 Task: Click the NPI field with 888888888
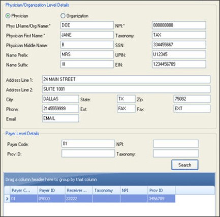click(x=179, y=25)
